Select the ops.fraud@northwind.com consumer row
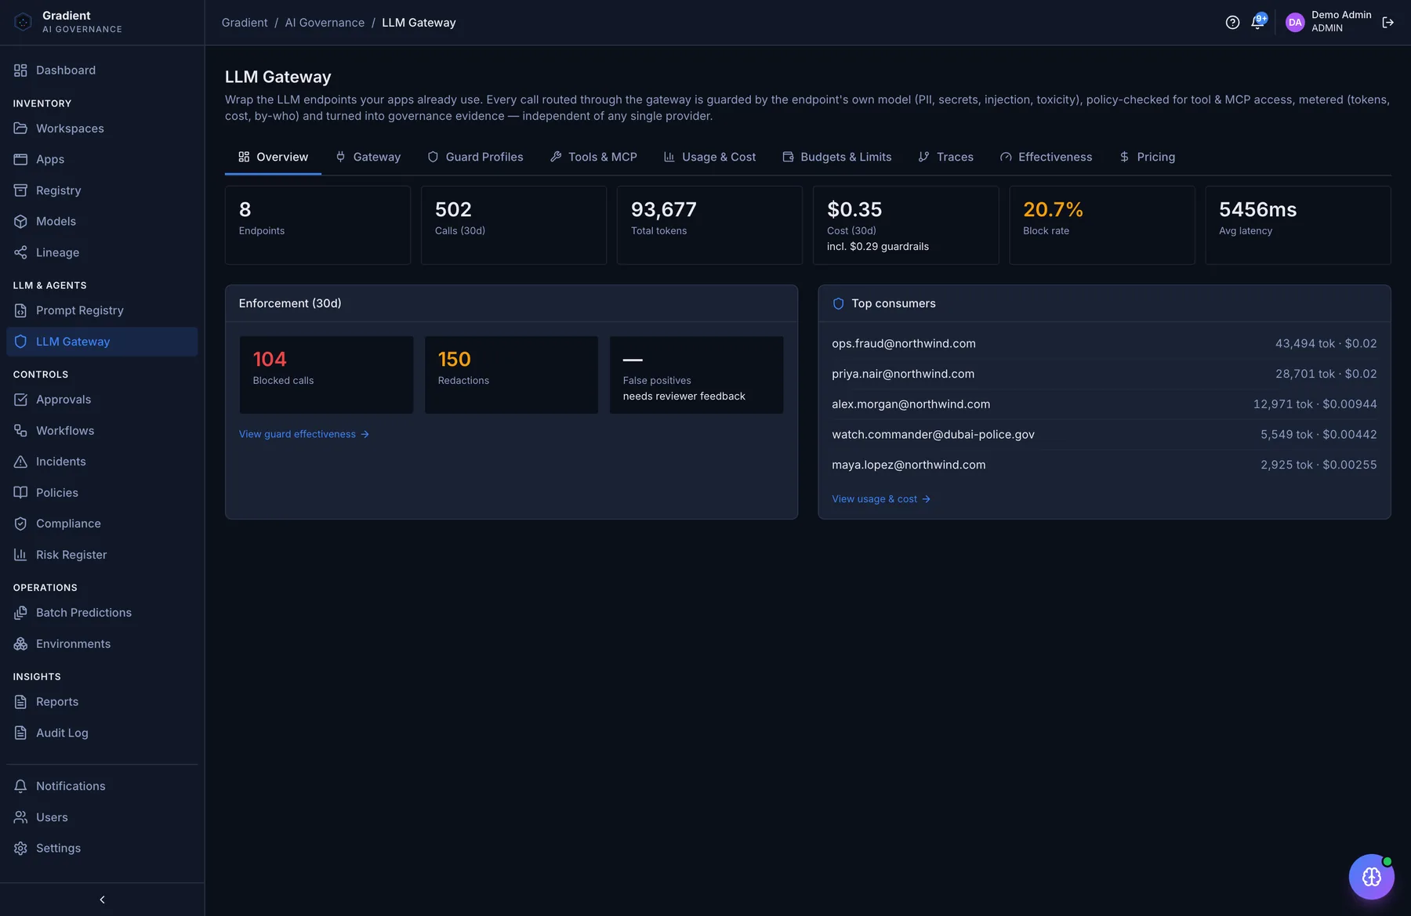The width and height of the screenshot is (1411, 916). point(1104,343)
